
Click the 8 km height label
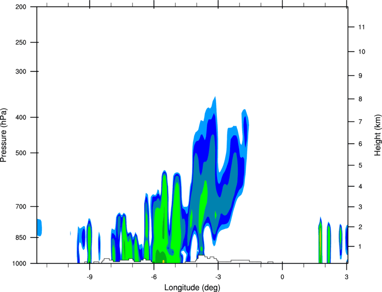(360, 99)
